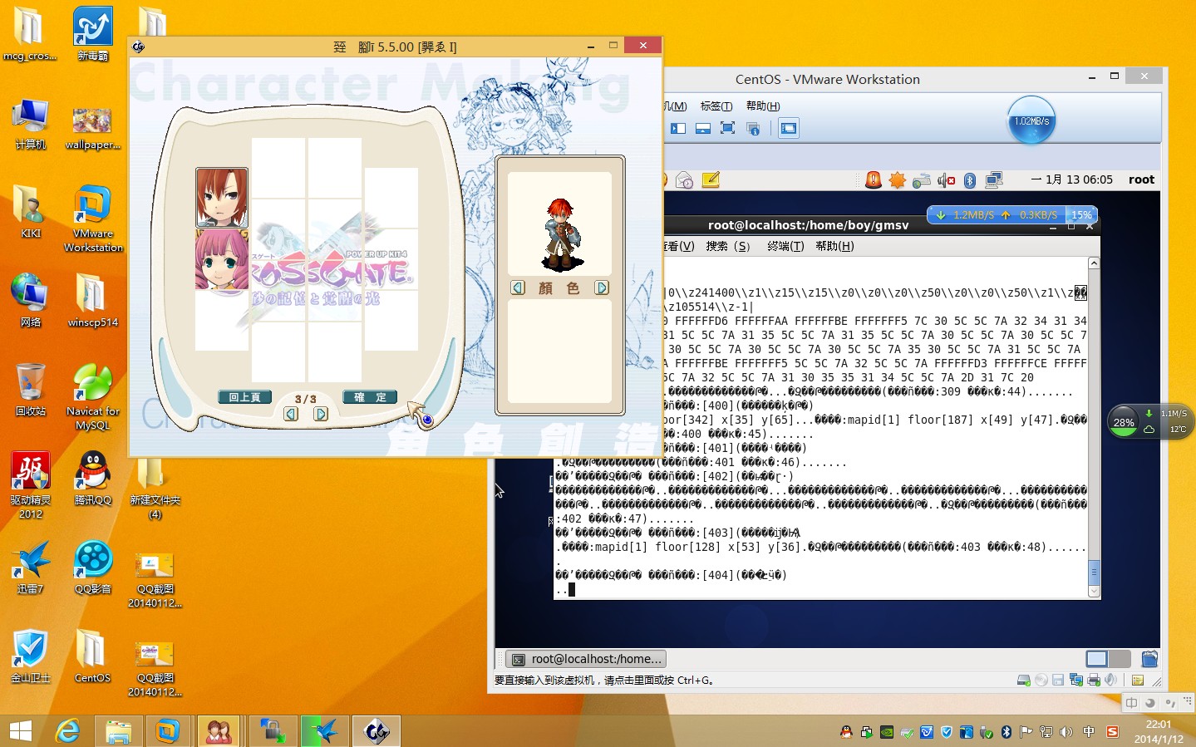The height and width of the screenshot is (747, 1196).
Task: Click the red alert siren panel icon
Action: 873,180
